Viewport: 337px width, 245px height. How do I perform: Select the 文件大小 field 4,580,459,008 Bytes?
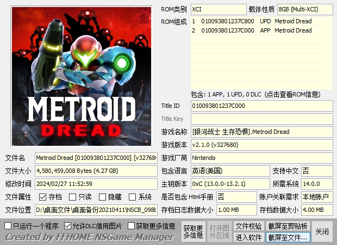coord(96,171)
